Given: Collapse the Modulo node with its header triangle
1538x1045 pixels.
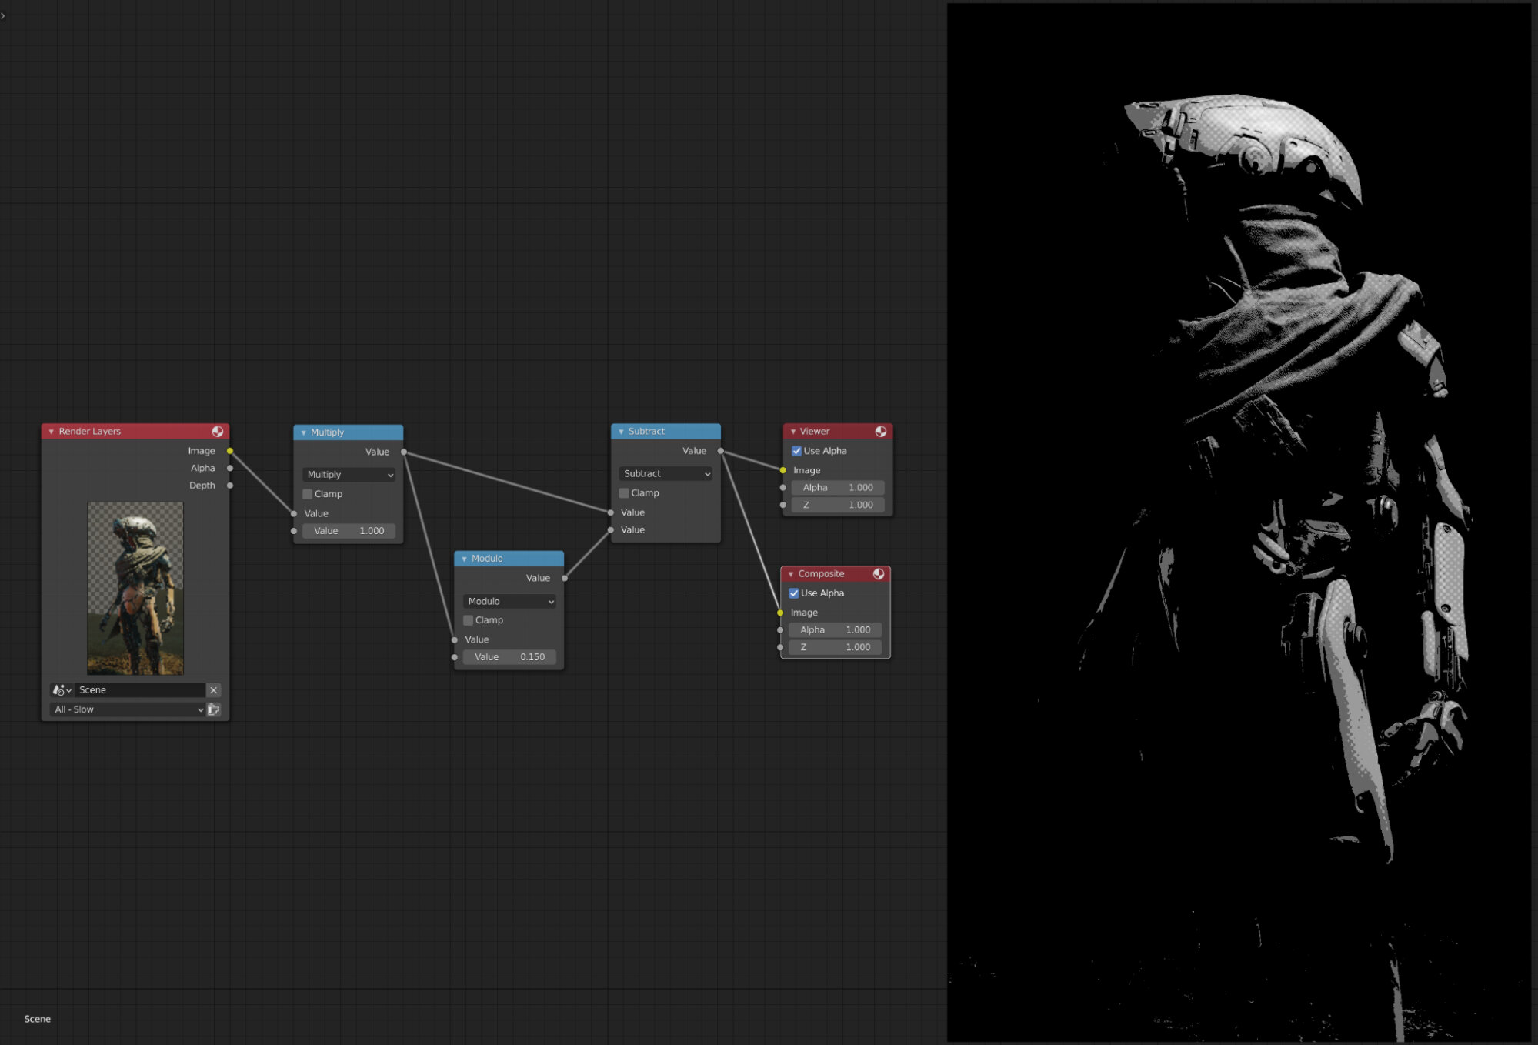Looking at the screenshot, I should (x=463, y=558).
